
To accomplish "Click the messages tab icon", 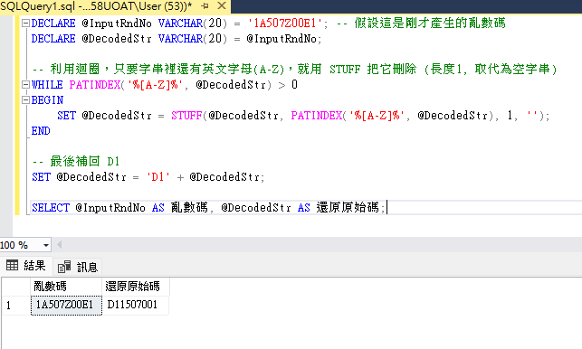I will (64, 267).
